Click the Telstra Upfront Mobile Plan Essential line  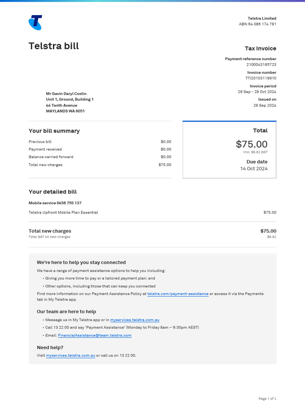[x=63, y=212]
